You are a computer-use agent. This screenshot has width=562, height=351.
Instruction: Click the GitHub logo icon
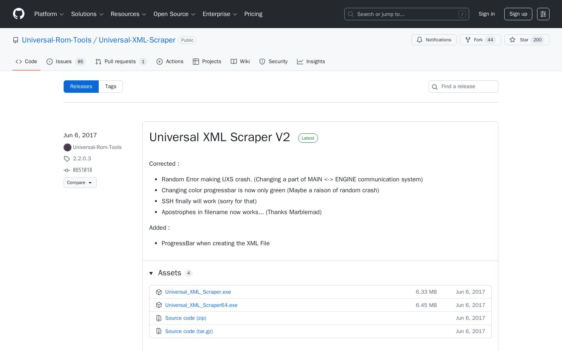coord(19,14)
